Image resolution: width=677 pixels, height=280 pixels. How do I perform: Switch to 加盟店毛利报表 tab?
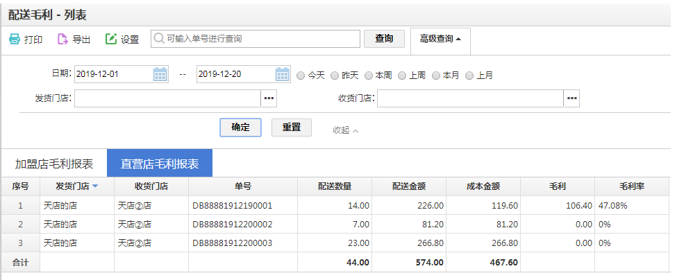click(54, 164)
